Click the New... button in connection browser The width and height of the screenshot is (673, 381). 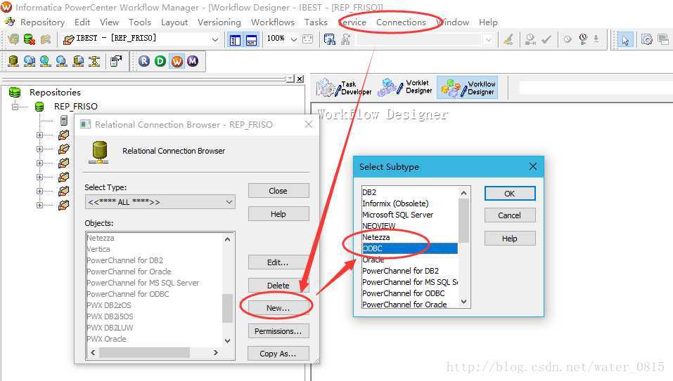pyautogui.click(x=278, y=308)
